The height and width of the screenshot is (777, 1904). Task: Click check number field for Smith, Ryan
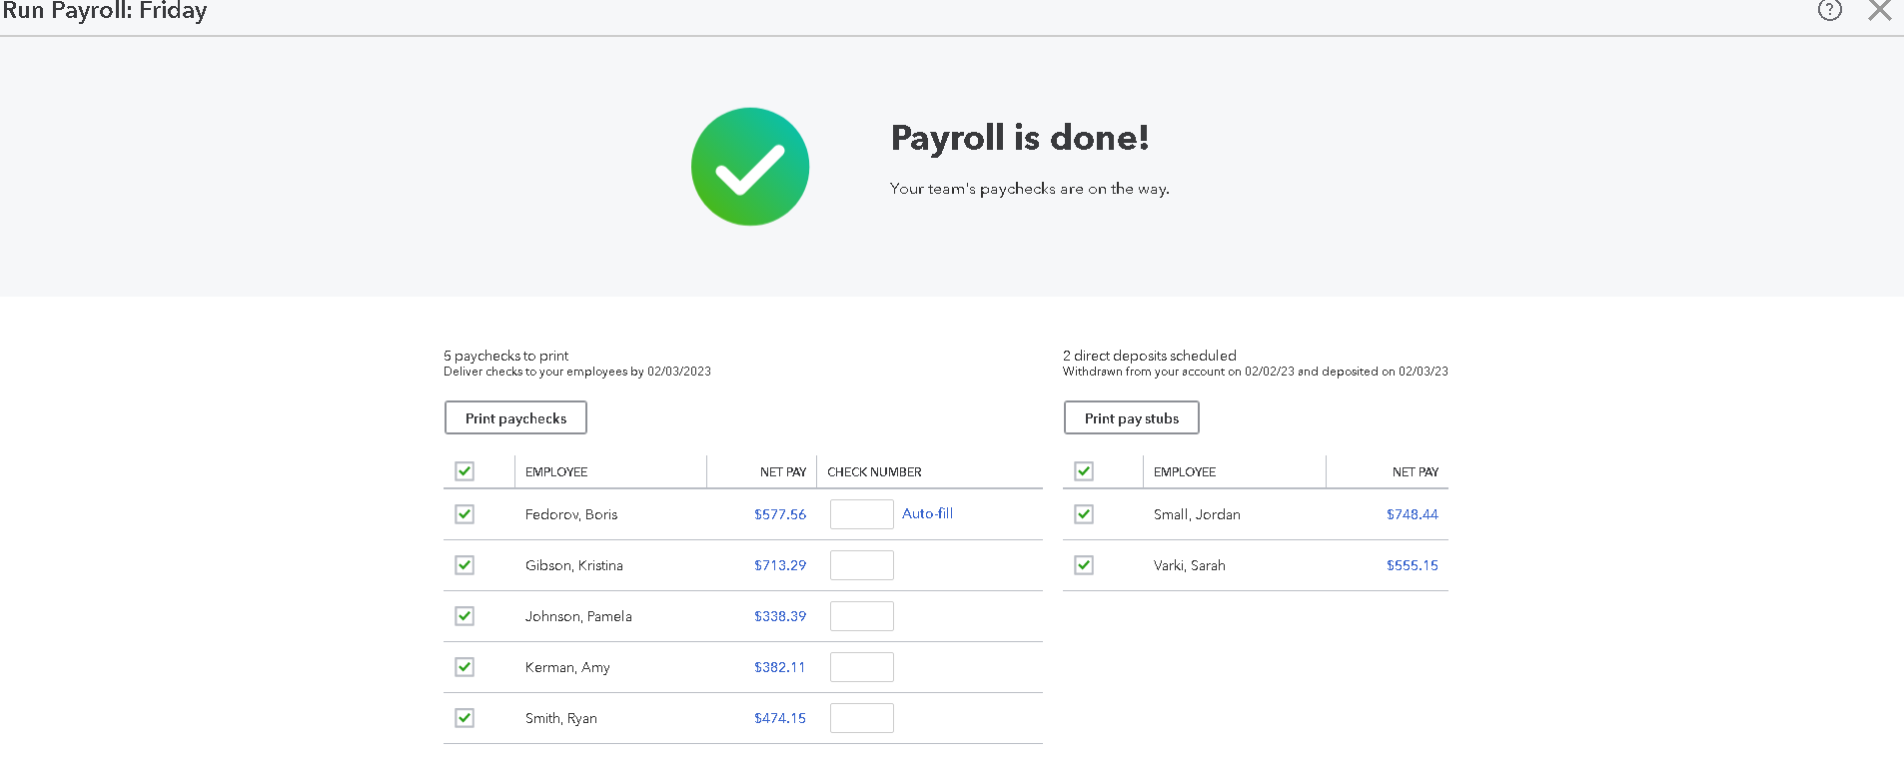click(x=861, y=718)
